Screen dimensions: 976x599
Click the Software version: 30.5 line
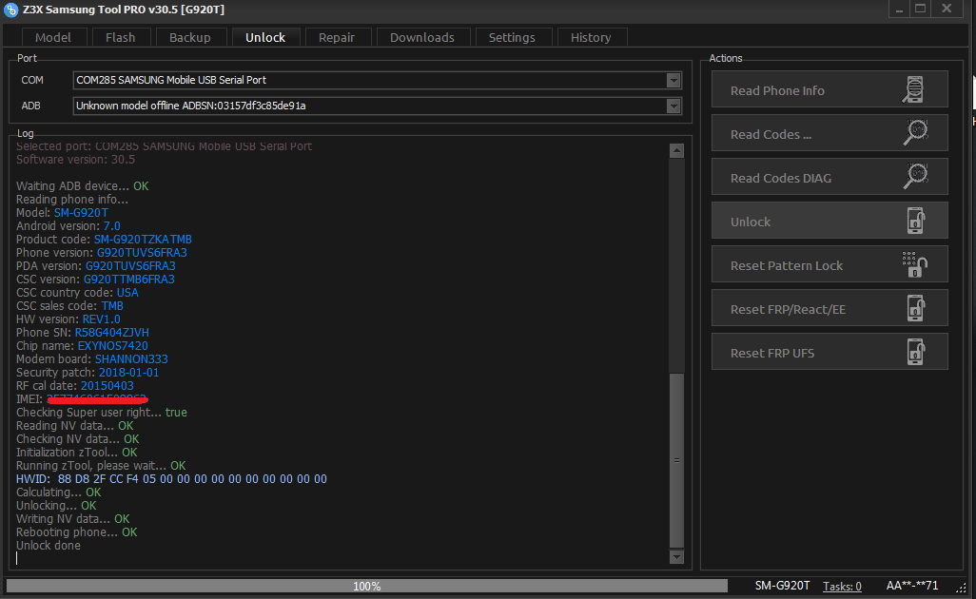pos(75,159)
